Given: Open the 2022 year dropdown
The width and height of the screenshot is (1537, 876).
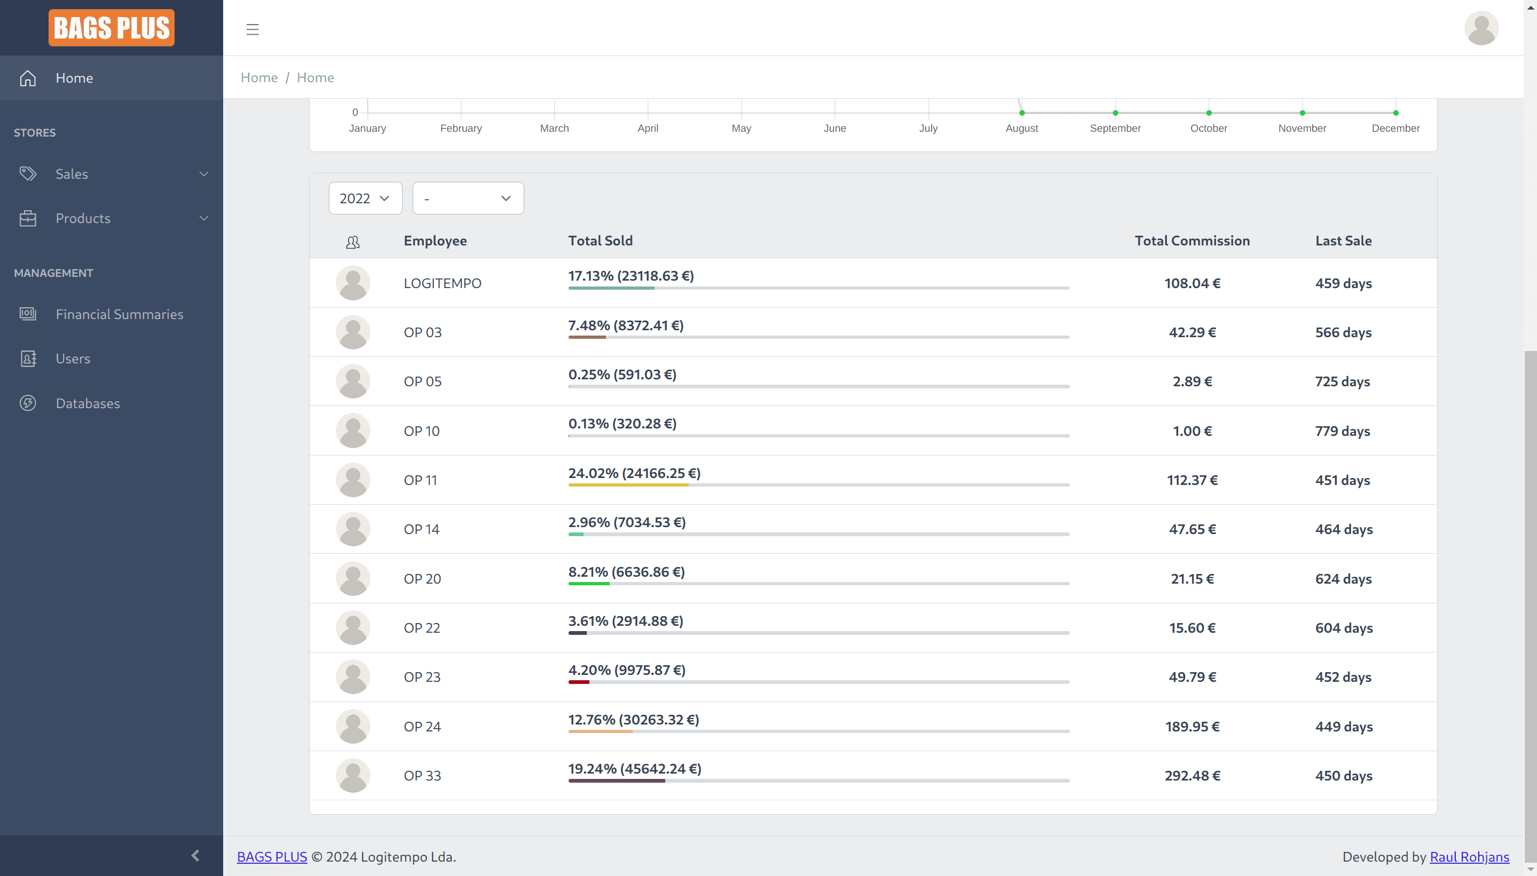Looking at the screenshot, I should pos(366,198).
